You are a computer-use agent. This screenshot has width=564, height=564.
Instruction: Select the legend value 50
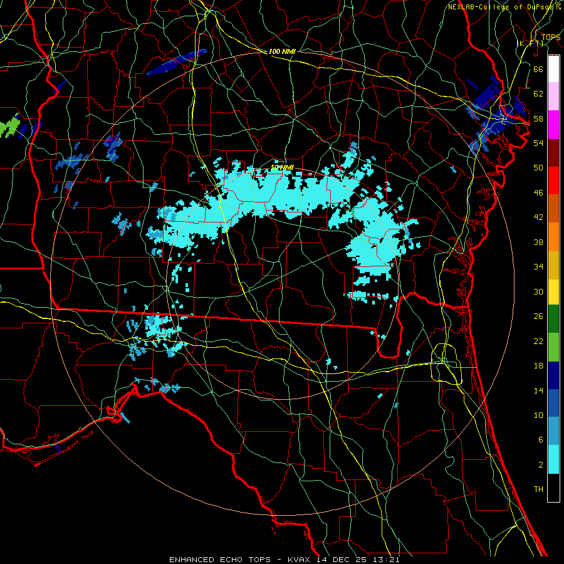538,168
